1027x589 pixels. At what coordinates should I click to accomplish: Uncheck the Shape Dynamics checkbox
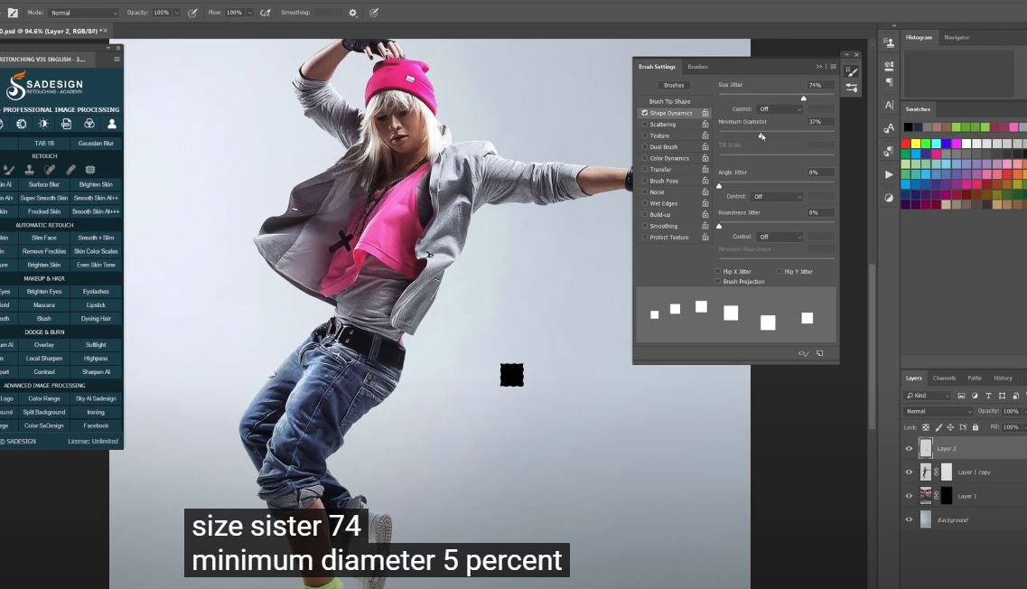644,113
